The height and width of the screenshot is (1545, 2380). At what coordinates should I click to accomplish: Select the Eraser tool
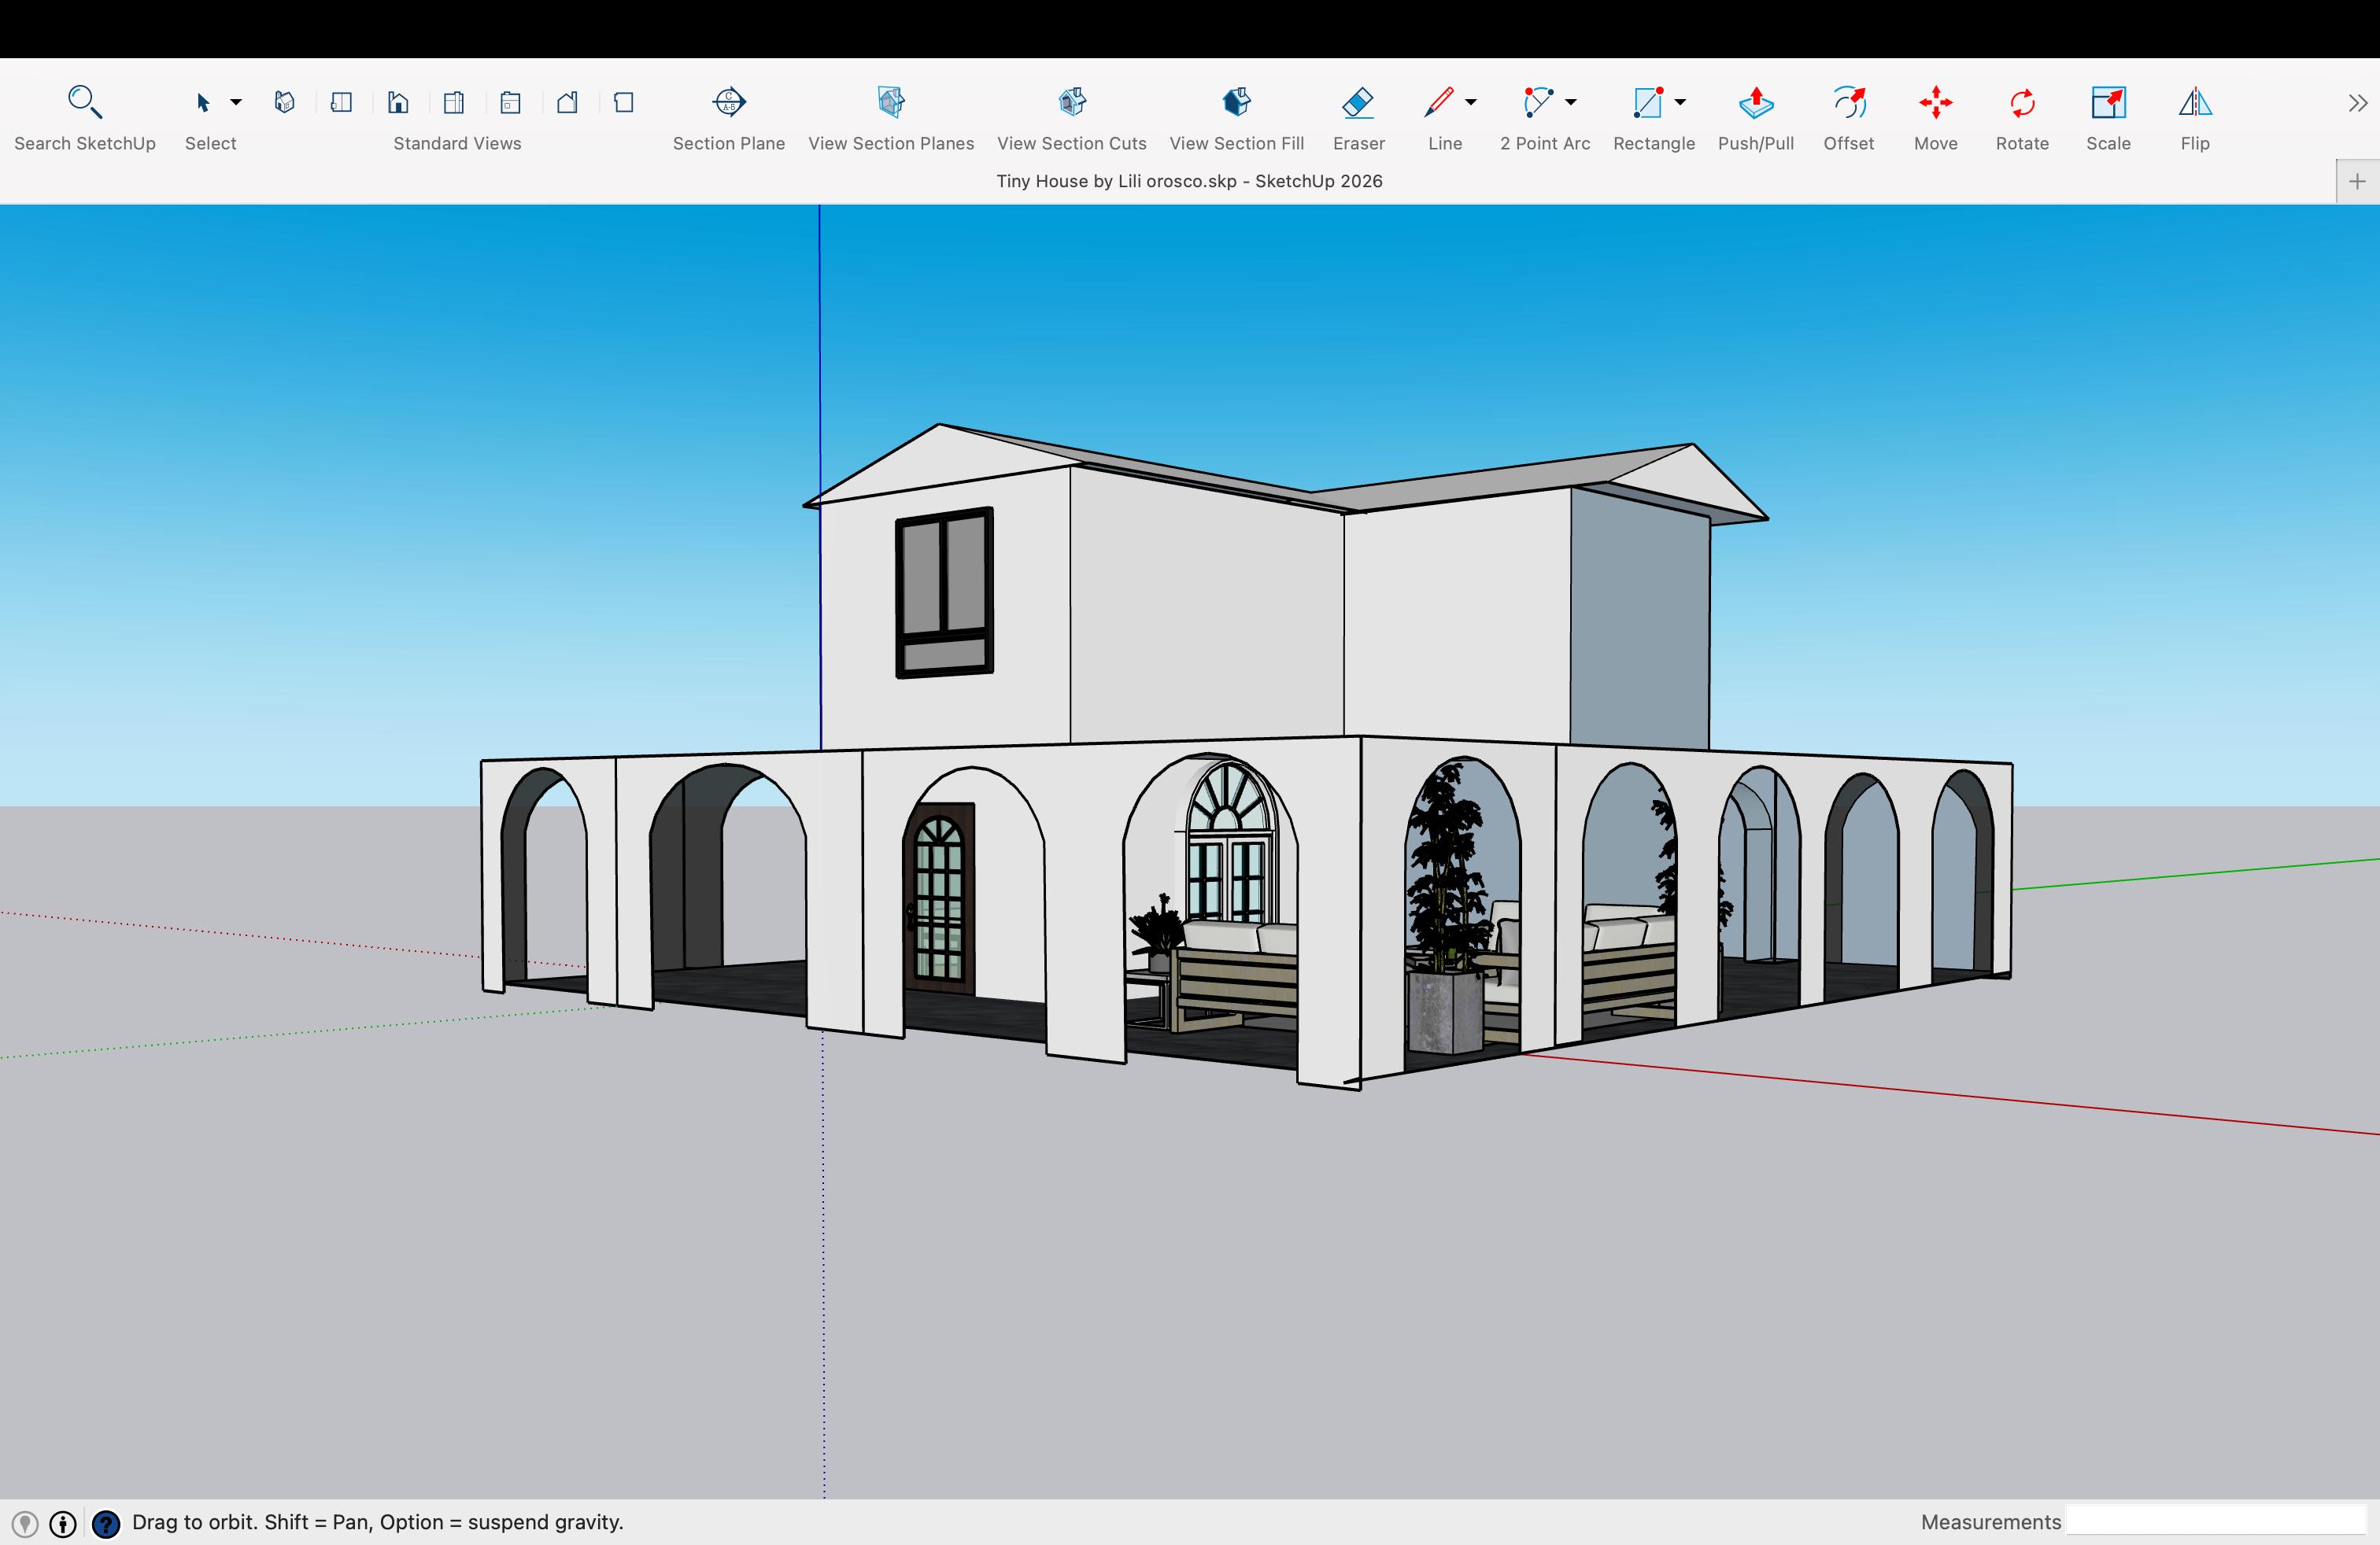(1358, 102)
